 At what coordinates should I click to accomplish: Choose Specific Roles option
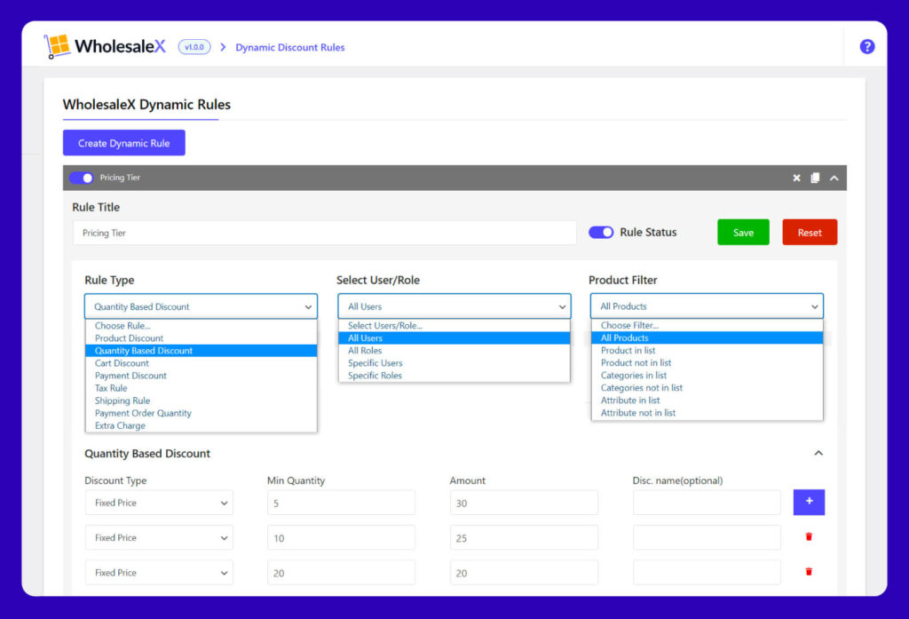454,376
